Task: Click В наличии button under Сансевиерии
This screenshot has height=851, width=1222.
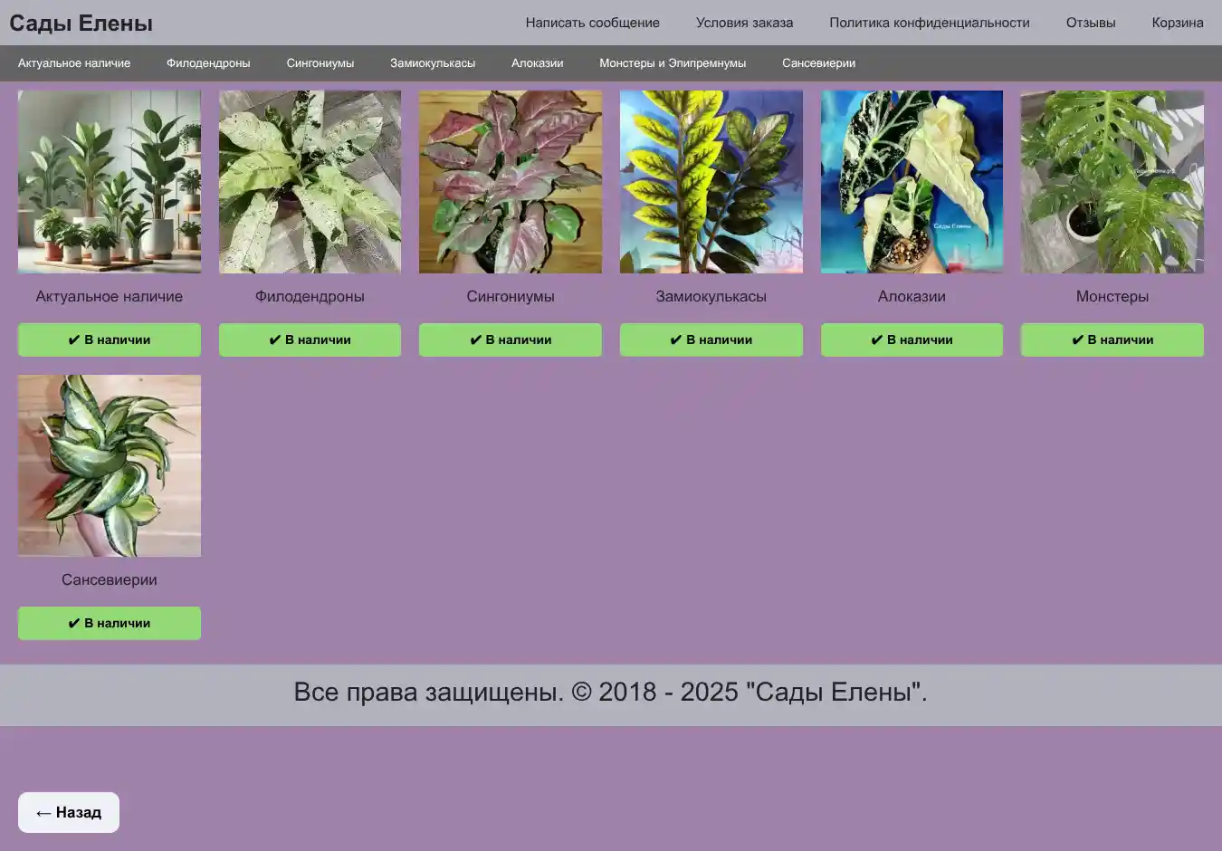Action: (x=110, y=623)
